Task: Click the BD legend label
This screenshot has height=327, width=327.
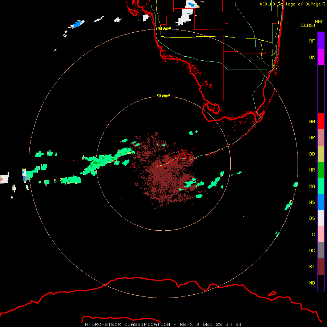Action: tap(312, 154)
